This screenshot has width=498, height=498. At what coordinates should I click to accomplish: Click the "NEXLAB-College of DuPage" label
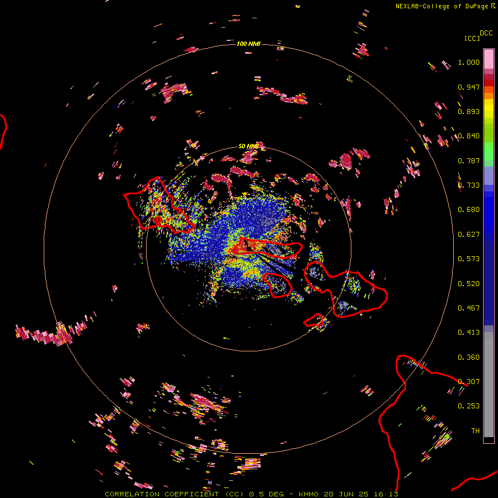pos(442,6)
